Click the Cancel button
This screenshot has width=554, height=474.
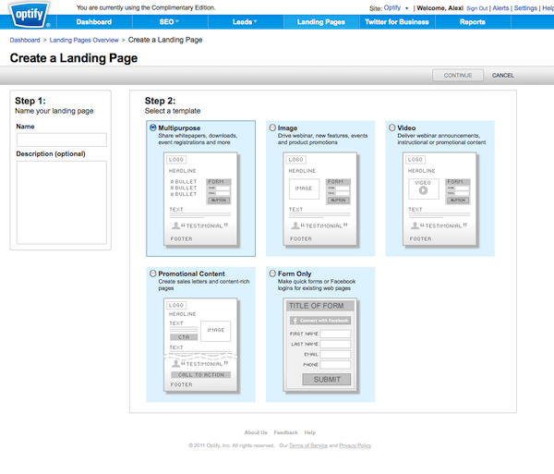pos(503,75)
